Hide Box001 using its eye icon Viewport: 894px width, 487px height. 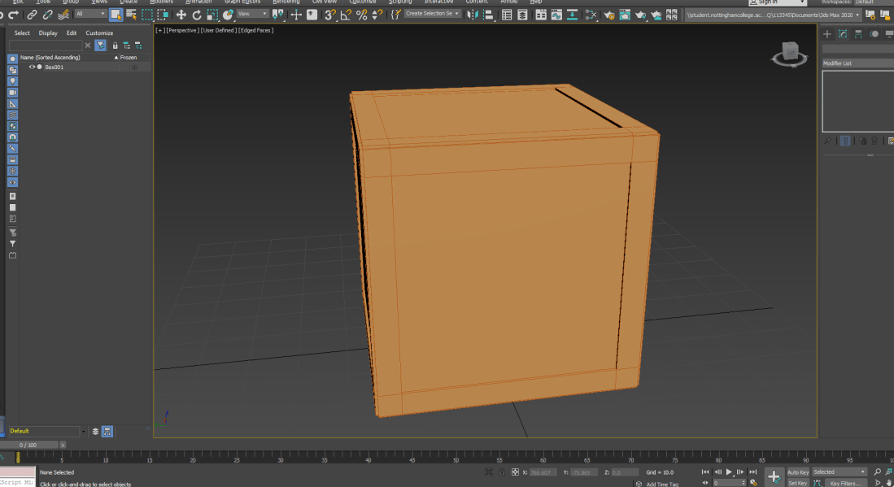[x=32, y=67]
